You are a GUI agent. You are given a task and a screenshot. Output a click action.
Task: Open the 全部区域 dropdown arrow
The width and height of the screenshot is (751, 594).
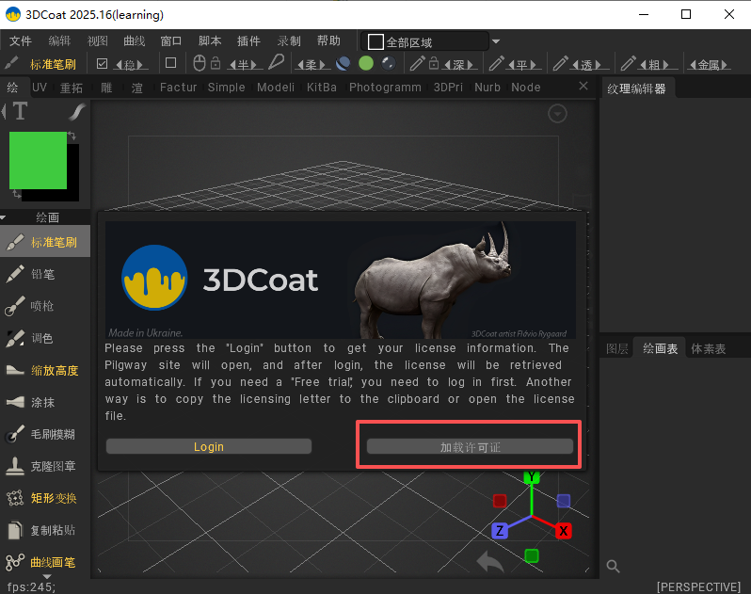point(496,41)
